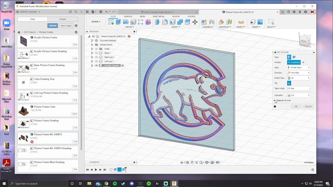
Task: Switch to the People tab
Action: click(63, 19)
